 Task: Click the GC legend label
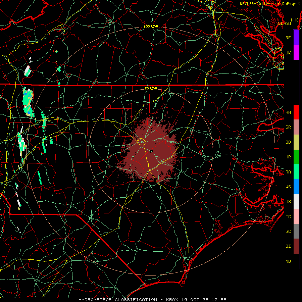[288, 231]
